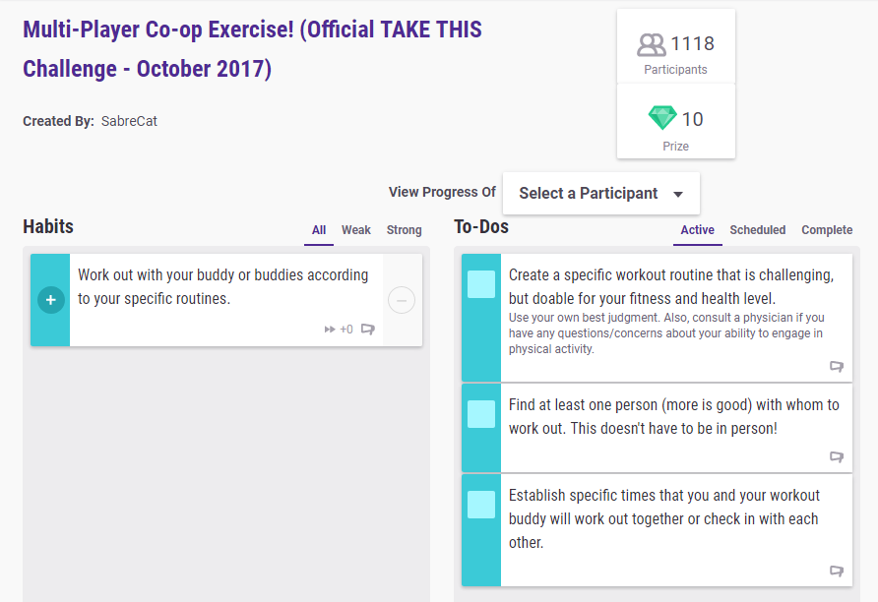Switch to the Complete to-dos tab
Screen dimensions: 878x602
pos(827,230)
